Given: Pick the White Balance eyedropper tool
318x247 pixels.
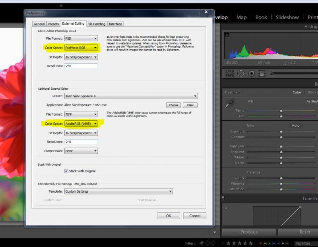Looking at the screenshot, I should (x=230, y=103).
